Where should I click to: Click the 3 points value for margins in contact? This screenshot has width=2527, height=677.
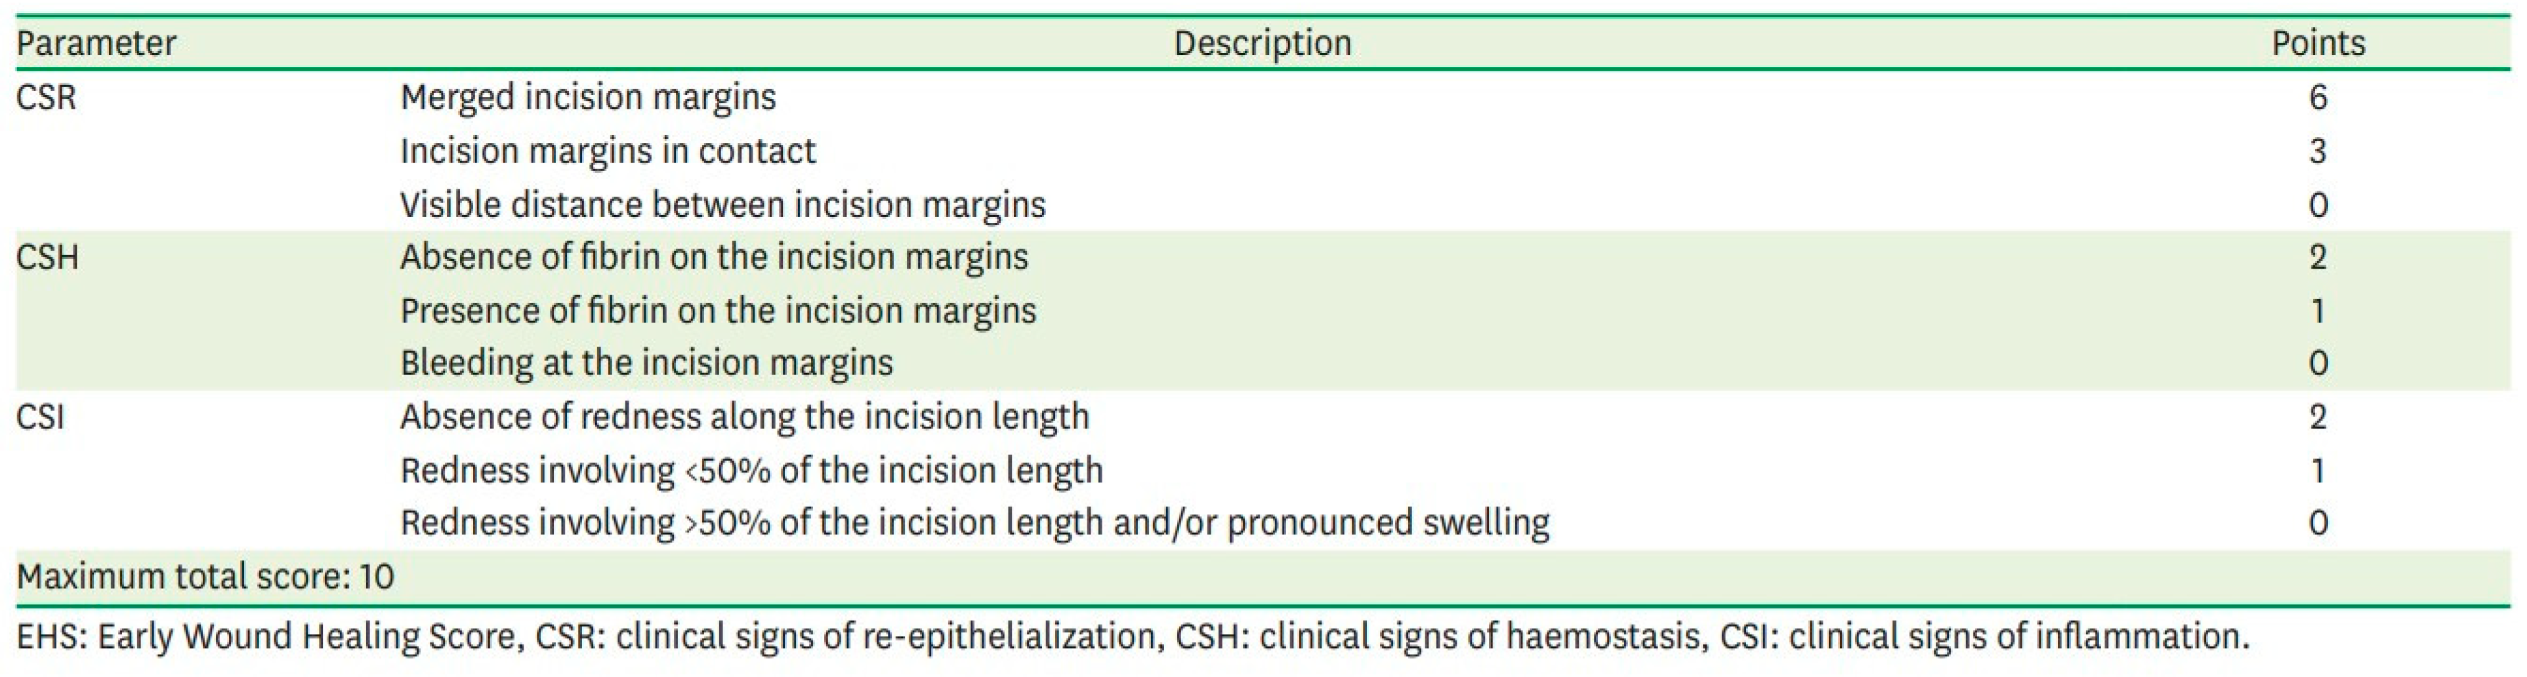click(2318, 151)
